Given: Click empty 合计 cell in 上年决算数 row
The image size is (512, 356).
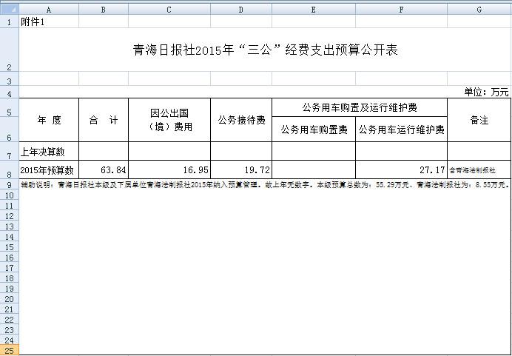Looking at the screenshot, I should click(x=104, y=151).
